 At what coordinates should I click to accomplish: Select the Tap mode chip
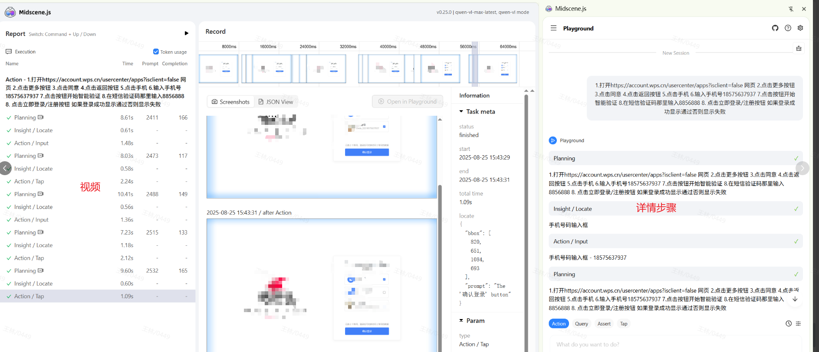[x=624, y=324]
